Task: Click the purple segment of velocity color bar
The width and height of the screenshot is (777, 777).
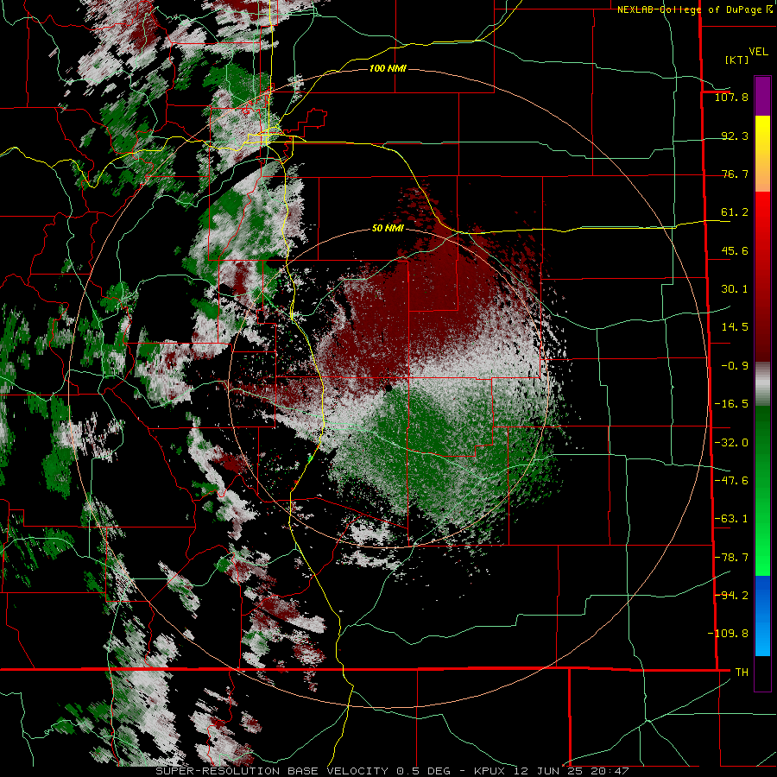Action: pos(762,96)
